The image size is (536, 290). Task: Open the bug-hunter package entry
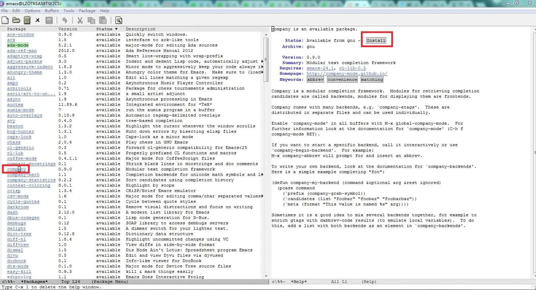point(20,132)
